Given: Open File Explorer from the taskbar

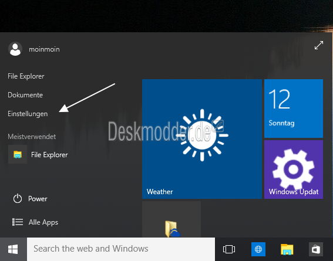Looking at the screenshot, I should (287, 249).
